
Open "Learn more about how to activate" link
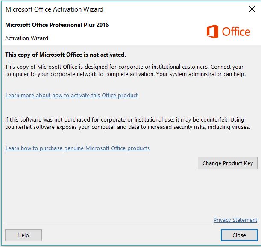click(x=71, y=96)
